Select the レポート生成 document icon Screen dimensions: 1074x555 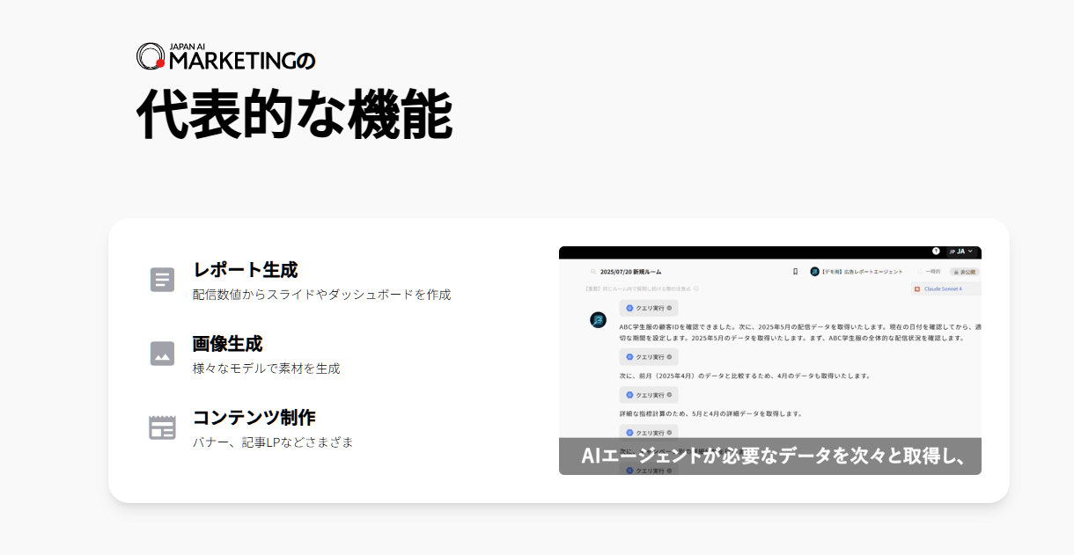pos(162,279)
